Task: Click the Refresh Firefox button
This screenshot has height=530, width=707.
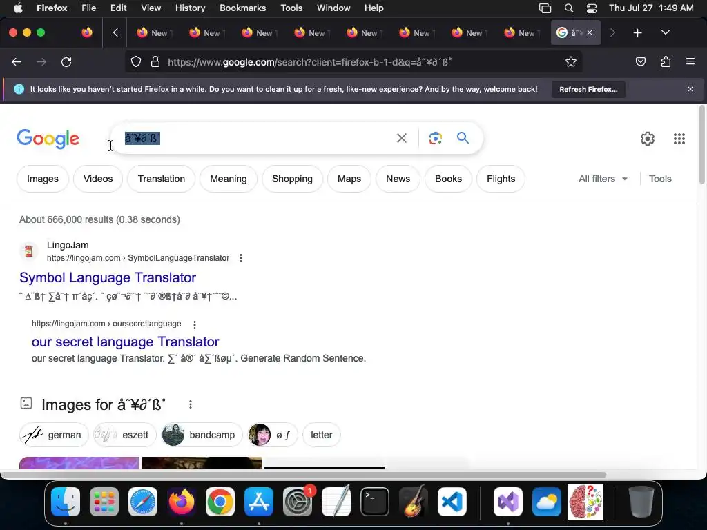Action: 588,89
